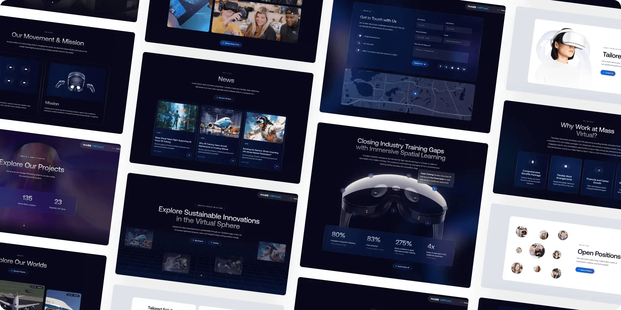Open the Broad Market Penetration article arrow
The height and width of the screenshot is (310, 621).
276,166
